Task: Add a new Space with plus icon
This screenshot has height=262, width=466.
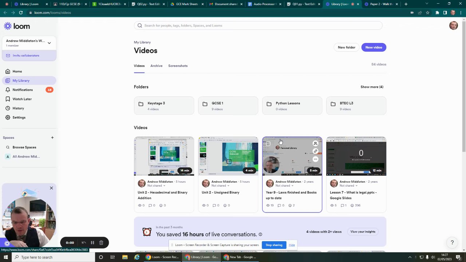Action: (x=52, y=138)
